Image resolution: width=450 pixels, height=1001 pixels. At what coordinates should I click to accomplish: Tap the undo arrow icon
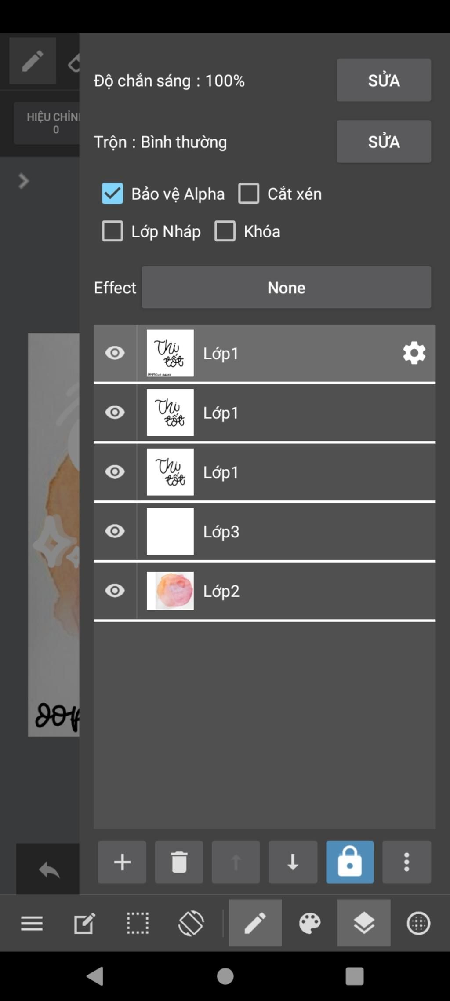tap(49, 869)
